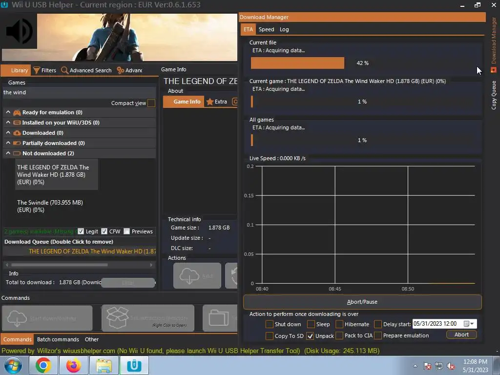Click the Current game progress bar

(363, 102)
